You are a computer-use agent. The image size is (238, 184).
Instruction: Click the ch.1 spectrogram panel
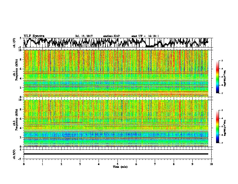tap(116, 73)
